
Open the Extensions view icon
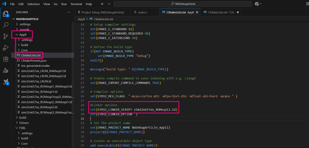6,59
